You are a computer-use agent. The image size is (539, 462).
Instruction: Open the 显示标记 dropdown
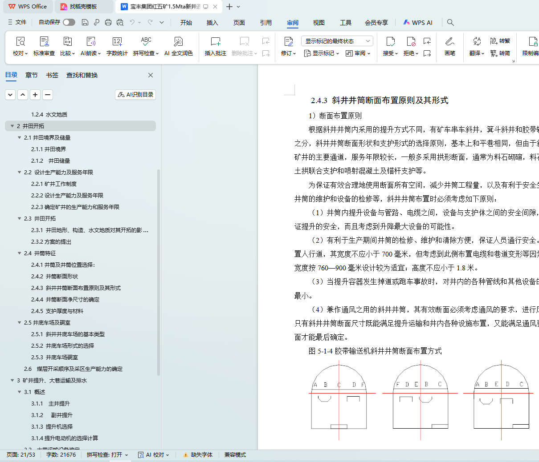point(322,53)
